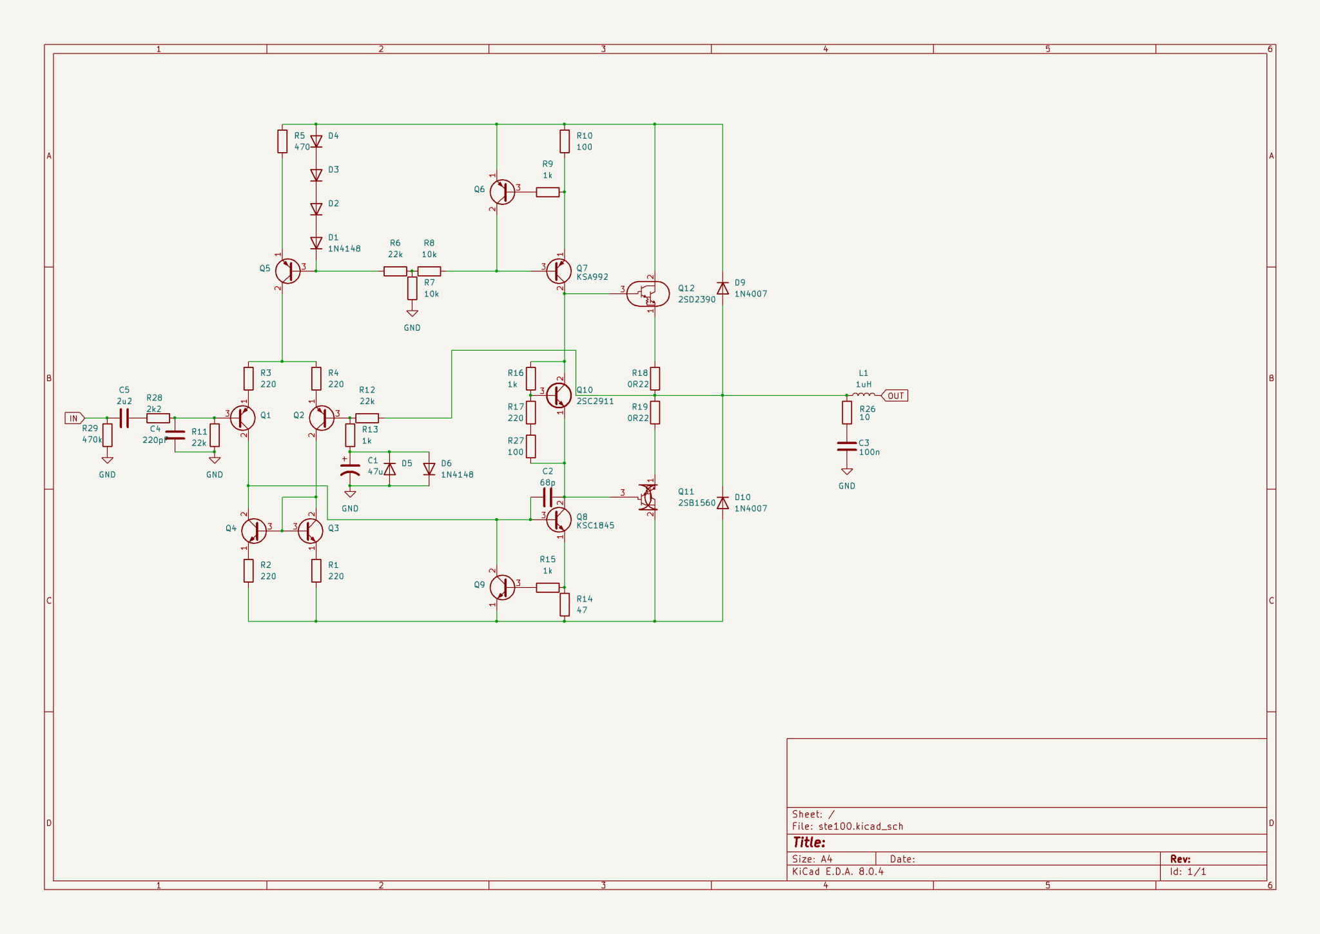This screenshot has height=934, width=1320.
Task: Select the C1 47u polarized capacitor
Action: click(350, 469)
